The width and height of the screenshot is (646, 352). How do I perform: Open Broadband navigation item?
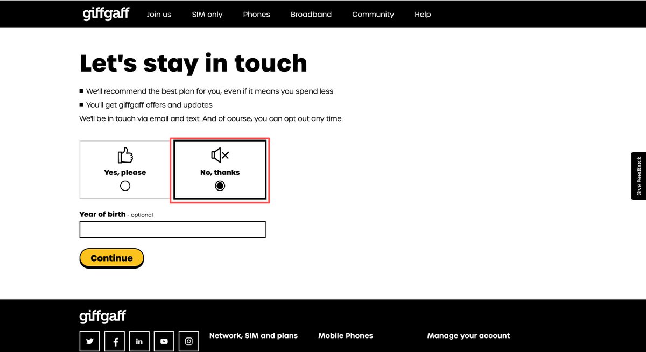click(311, 15)
